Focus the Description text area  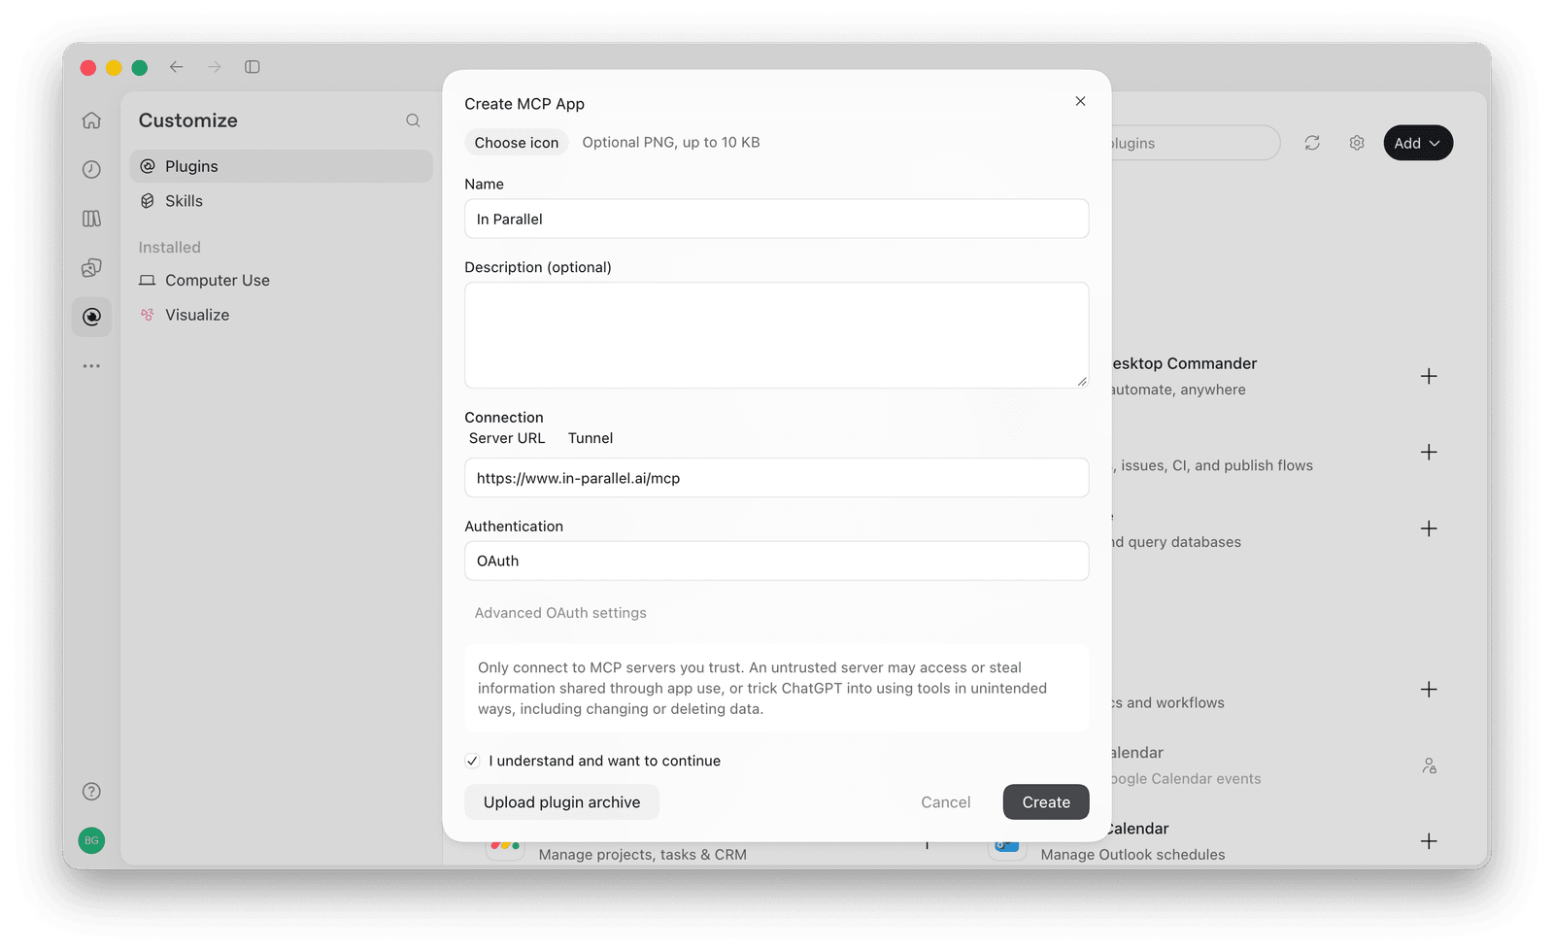(x=776, y=335)
